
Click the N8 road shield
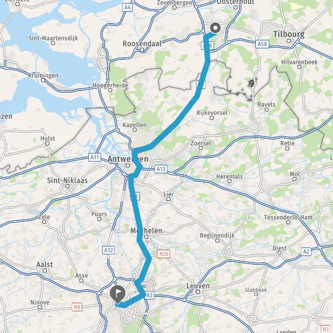click(x=77, y=307)
